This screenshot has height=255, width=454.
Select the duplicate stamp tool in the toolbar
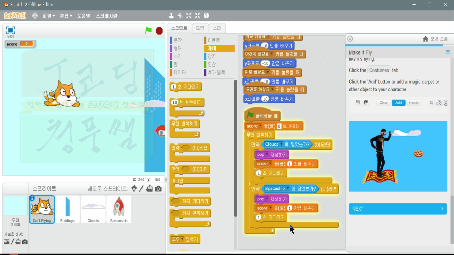coord(171,16)
